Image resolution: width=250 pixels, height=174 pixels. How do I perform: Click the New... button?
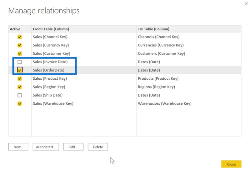coord(18,147)
